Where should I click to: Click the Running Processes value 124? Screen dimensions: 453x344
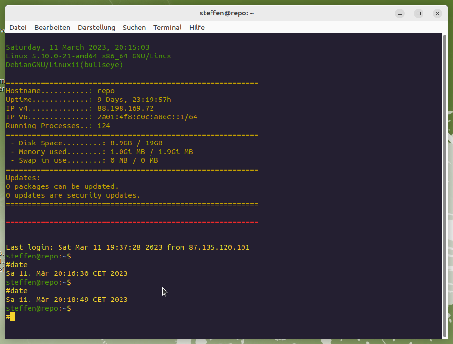click(x=104, y=126)
